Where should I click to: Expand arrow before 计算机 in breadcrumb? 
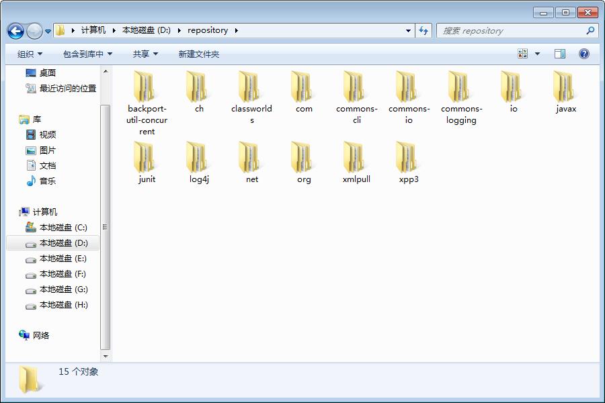click(x=73, y=30)
